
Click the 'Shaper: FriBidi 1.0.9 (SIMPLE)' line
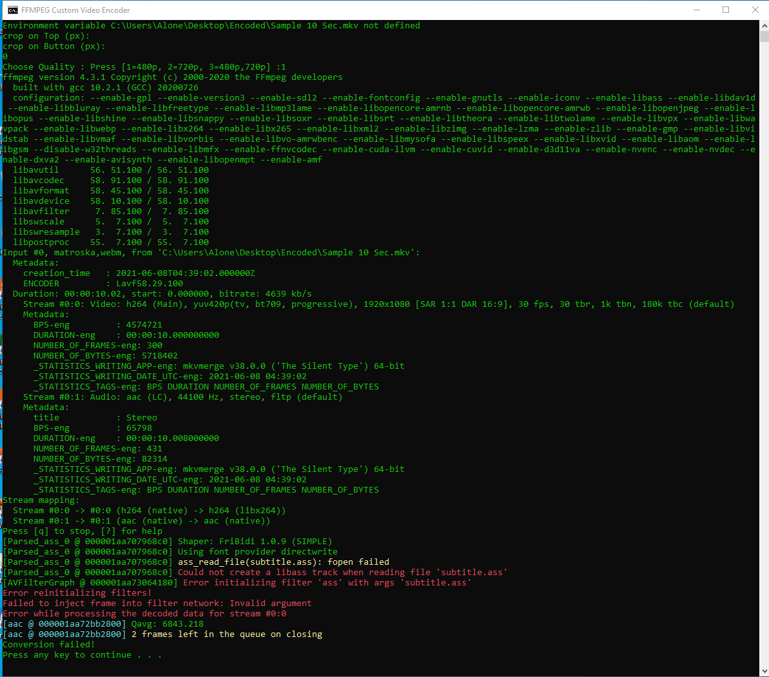(168, 541)
